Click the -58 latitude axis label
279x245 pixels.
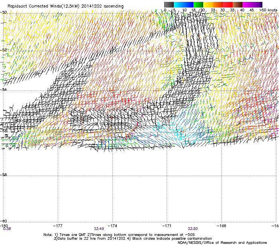(x=3, y=175)
